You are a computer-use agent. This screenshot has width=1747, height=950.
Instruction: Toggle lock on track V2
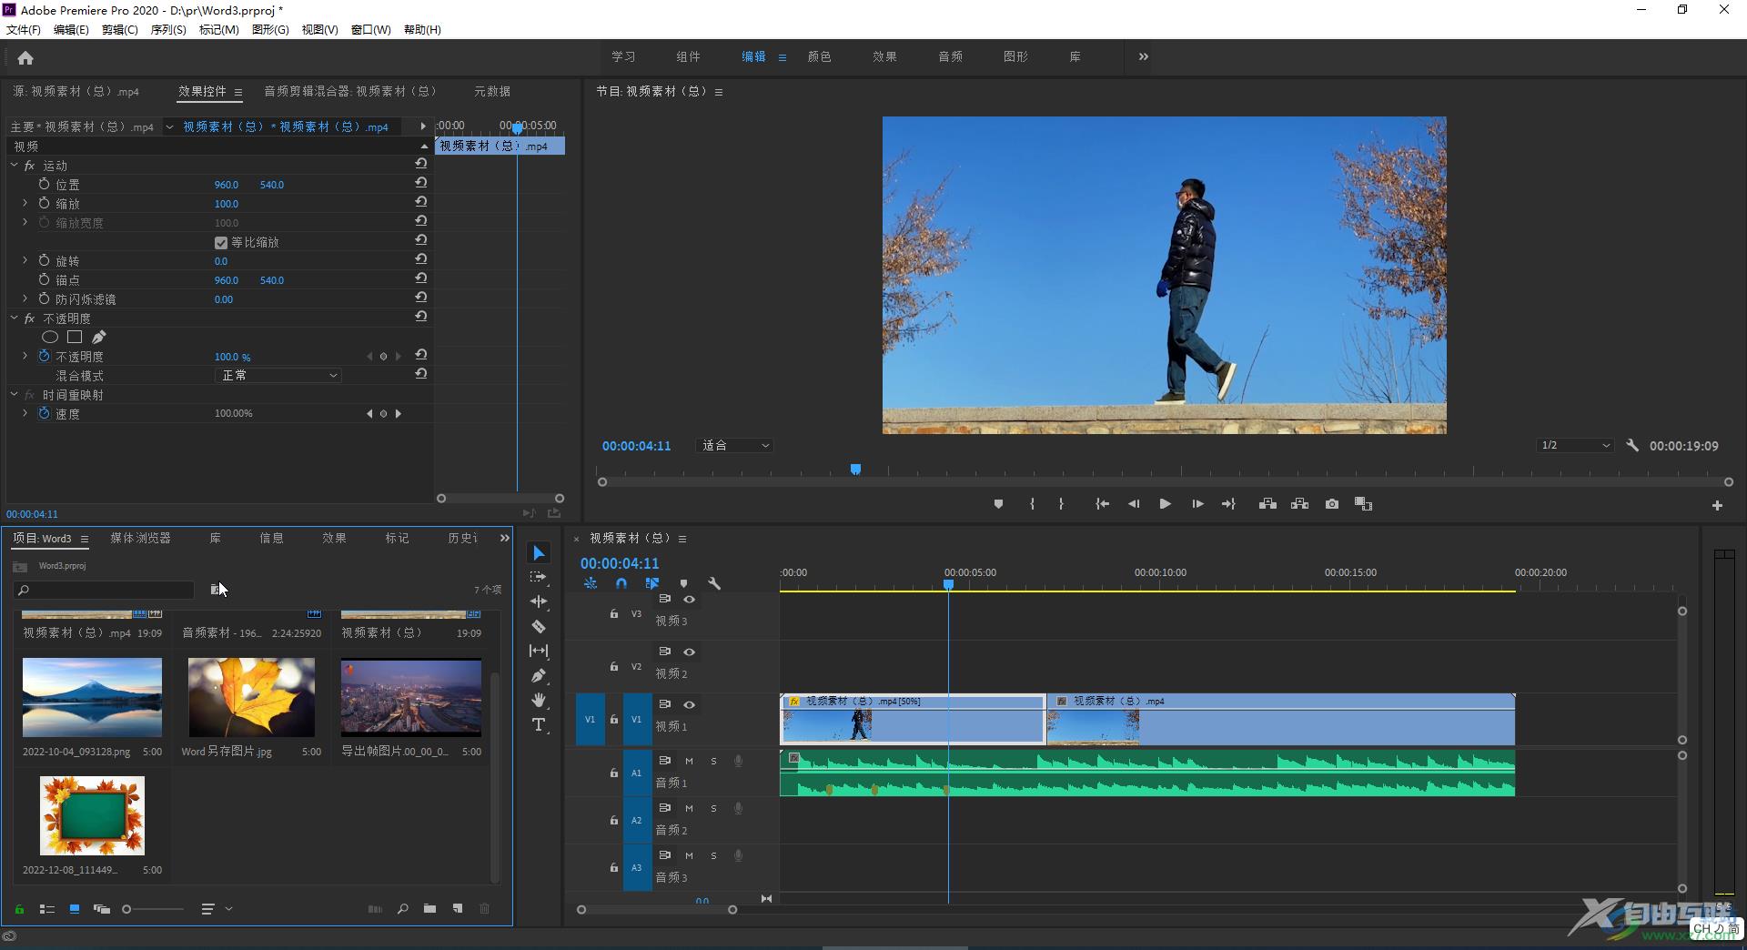pyautogui.click(x=613, y=667)
